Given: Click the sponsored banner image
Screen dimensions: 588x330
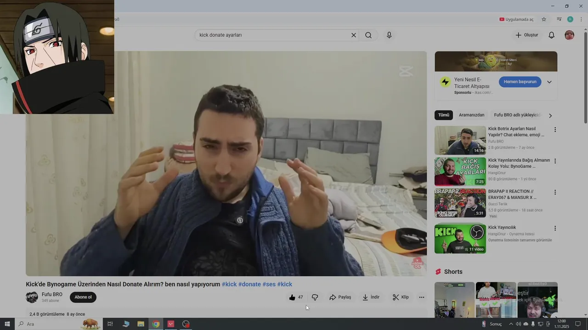Looking at the screenshot, I should 496,61.
